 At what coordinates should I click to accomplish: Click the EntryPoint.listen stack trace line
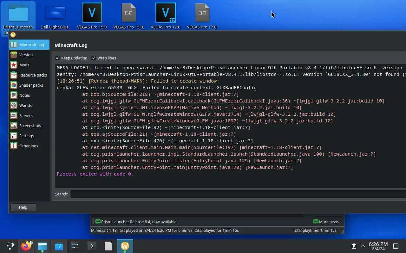[192, 161]
